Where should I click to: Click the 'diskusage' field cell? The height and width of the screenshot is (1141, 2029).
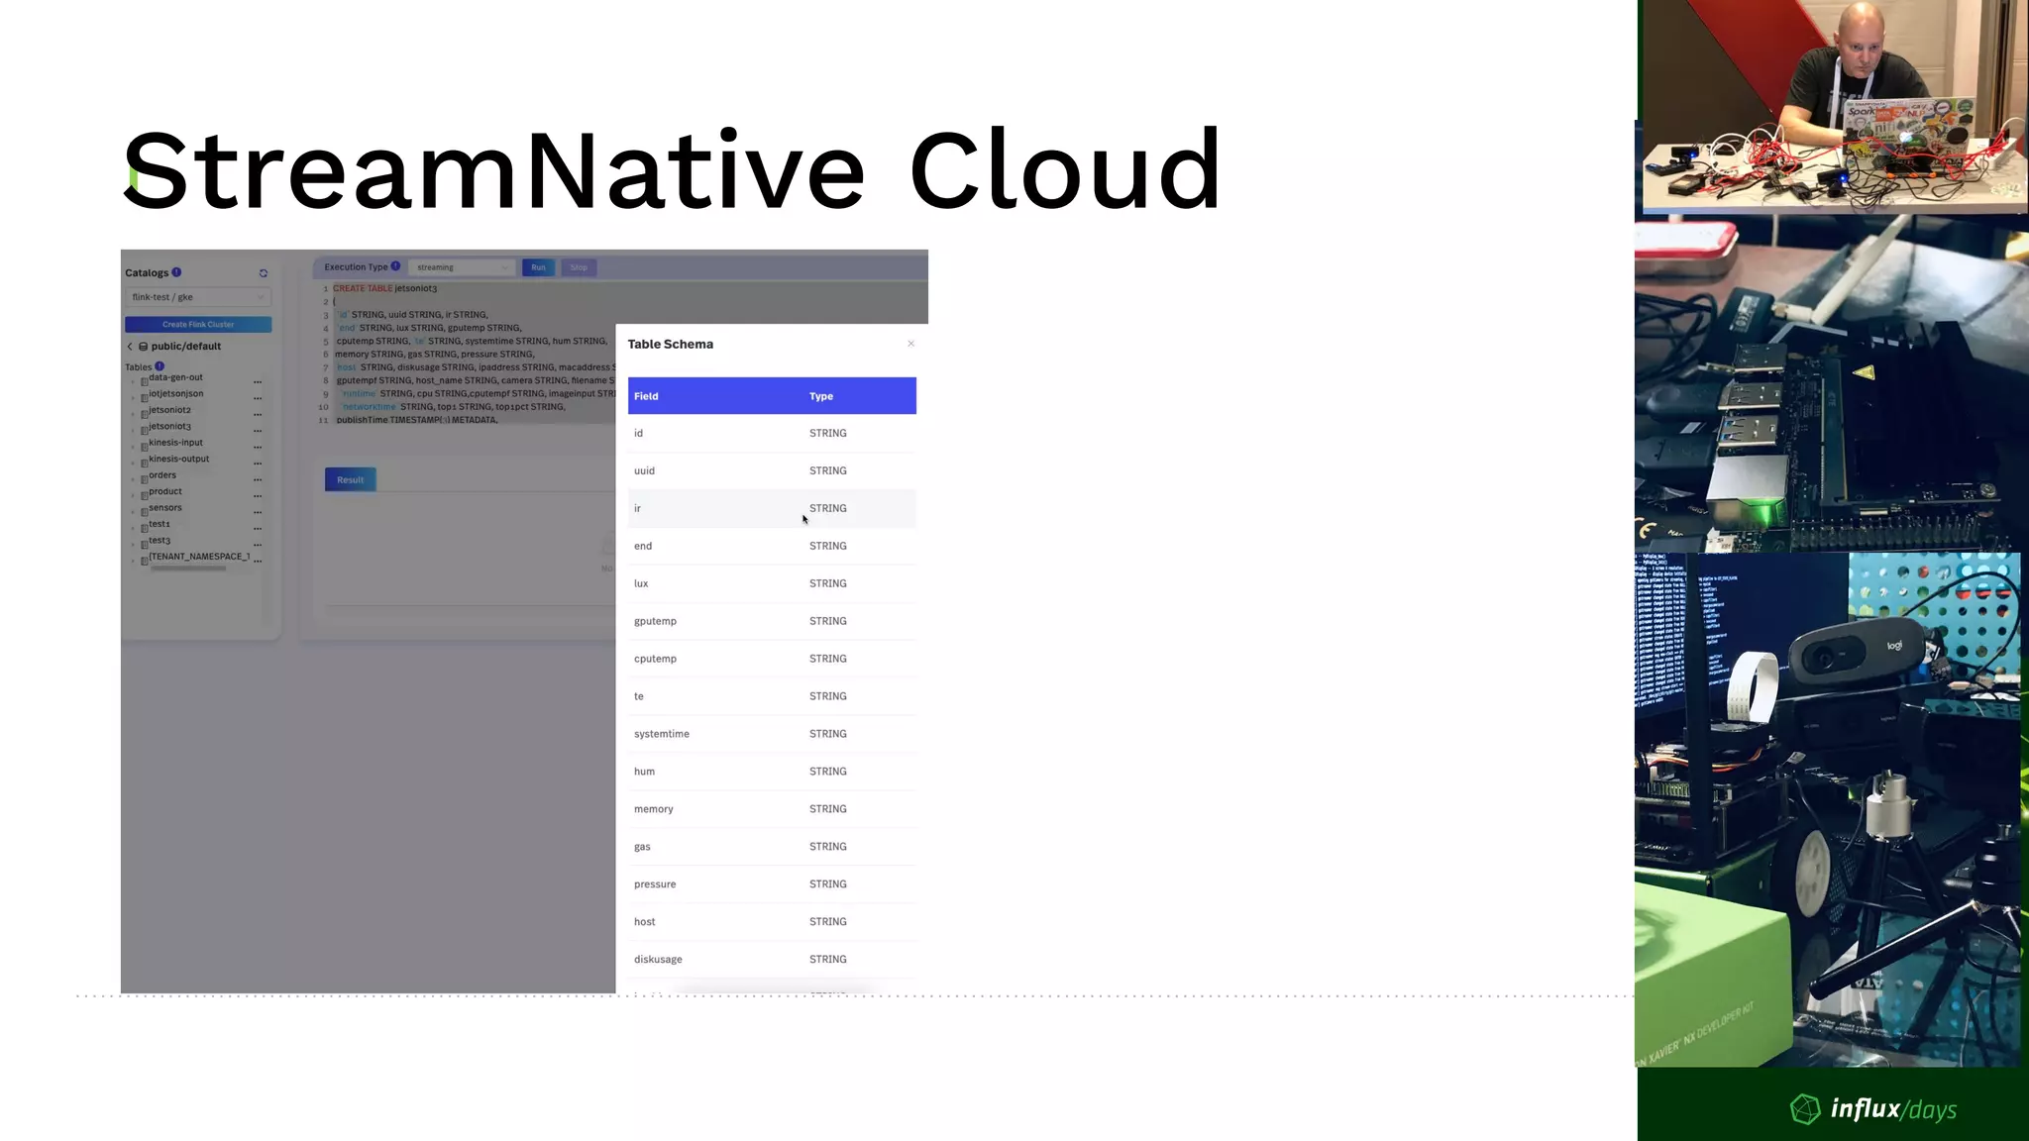pyautogui.click(x=658, y=960)
